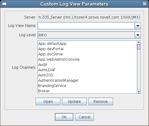
Task: Select App:defaultApp log channel
Action: [87, 44]
